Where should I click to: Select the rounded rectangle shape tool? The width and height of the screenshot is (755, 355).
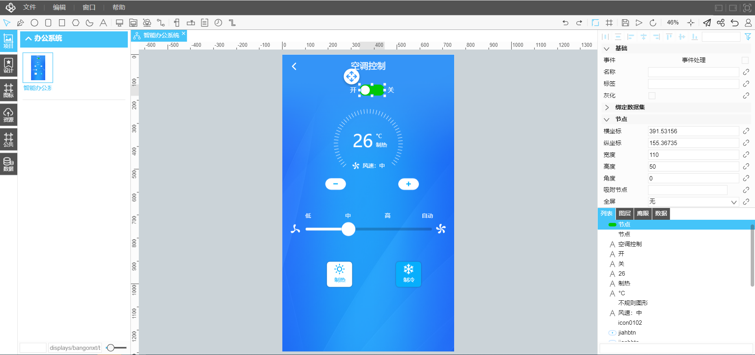coord(48,23)
